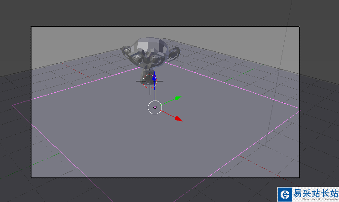Click the blue Z-axis manipulator arrow
The image size is (339, 202).
pos(154,76)
